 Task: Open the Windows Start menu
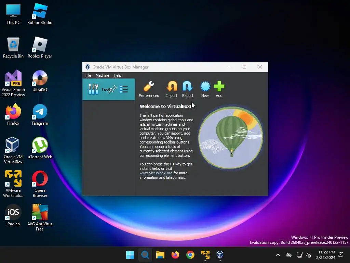(x=130, y=255)
